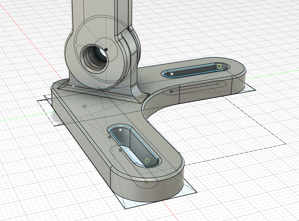The height and width of the screenshot is (221, 299).
Task: Pick the white sketch point left of the threaded hole
Action: [x=76, y=45]
